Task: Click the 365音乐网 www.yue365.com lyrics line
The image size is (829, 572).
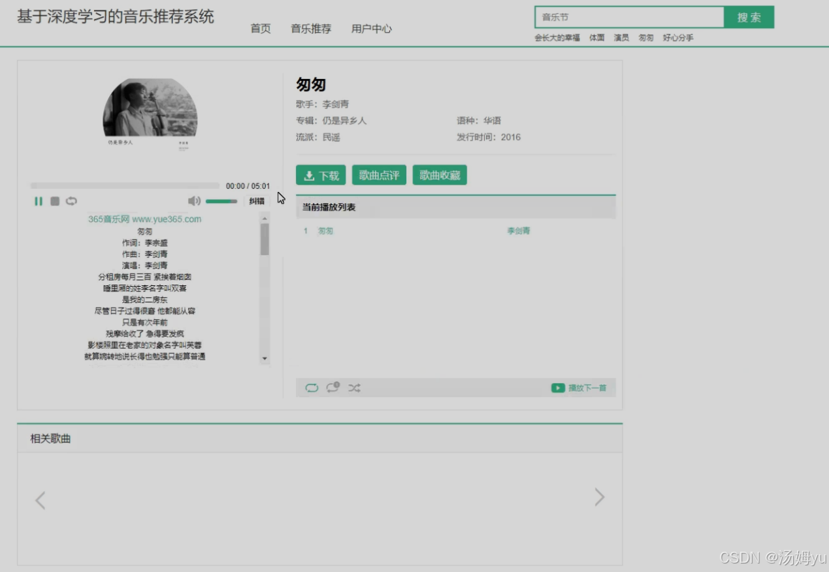Action: point(145,219)
